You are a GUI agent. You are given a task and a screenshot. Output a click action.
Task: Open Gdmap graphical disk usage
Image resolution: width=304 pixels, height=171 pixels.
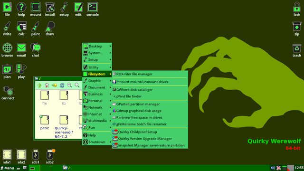coord(150,111)
